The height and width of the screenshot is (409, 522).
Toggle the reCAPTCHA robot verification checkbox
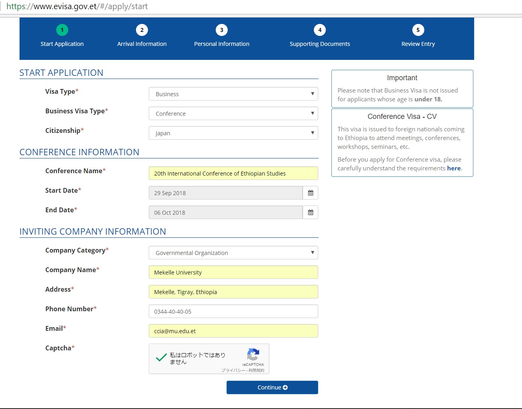coord(161,358)
